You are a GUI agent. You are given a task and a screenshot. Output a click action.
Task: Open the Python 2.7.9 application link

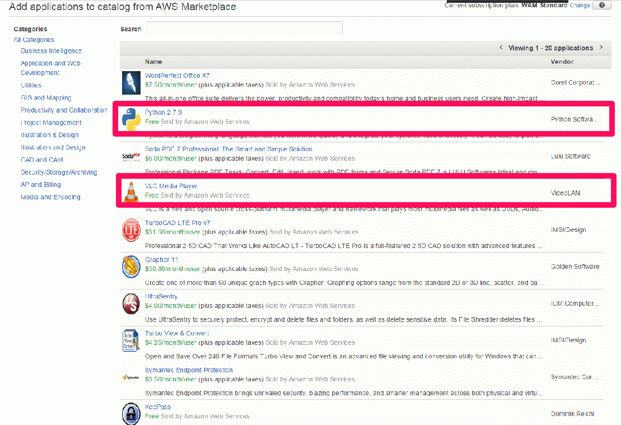[163, 113]
